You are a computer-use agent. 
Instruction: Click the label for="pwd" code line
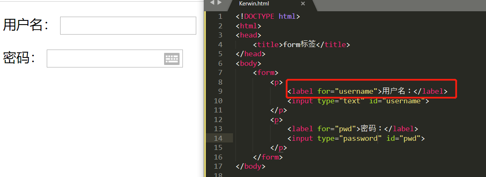pyautogui.click(x=353, y=129)
